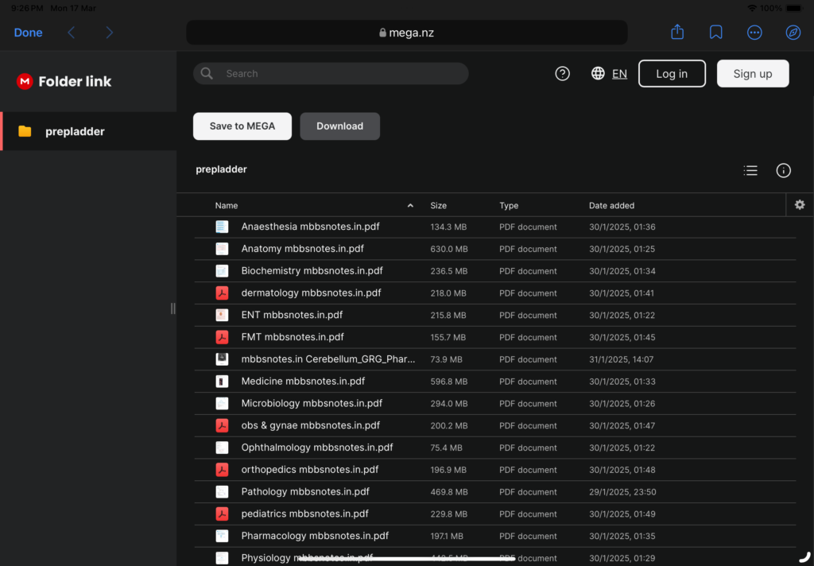
Task: Click date 29/1/2025, 23:50
Action: coord(622,492)
